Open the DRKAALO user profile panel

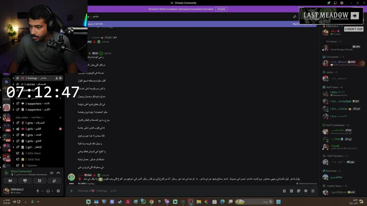(18, 191)
